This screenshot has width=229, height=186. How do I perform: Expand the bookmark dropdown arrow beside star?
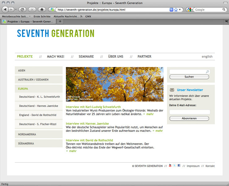point(180,10)
